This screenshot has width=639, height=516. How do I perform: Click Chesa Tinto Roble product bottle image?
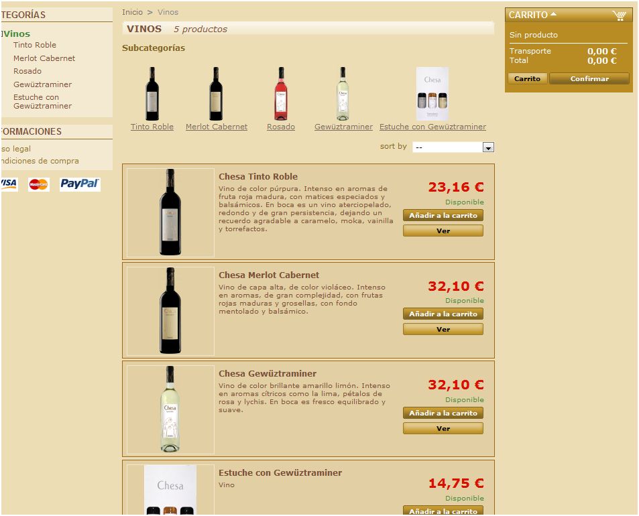pos(170,212)
